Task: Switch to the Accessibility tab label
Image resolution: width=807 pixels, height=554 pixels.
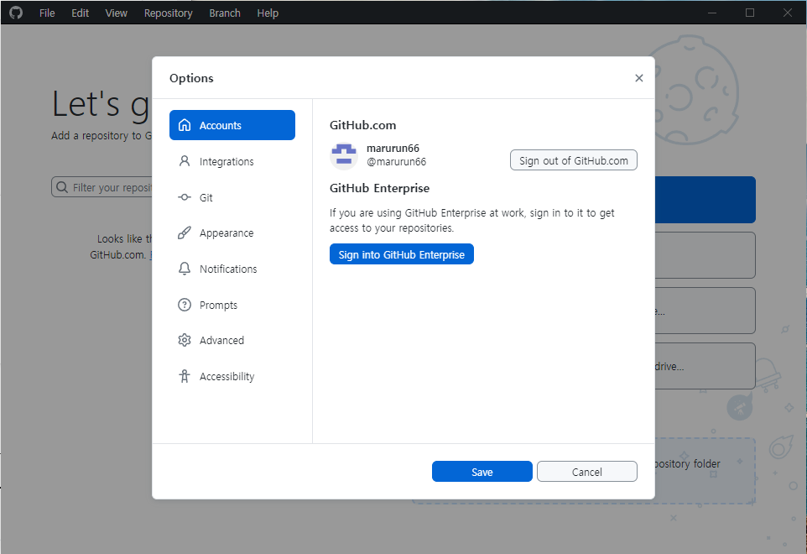Action: point(227,377)
